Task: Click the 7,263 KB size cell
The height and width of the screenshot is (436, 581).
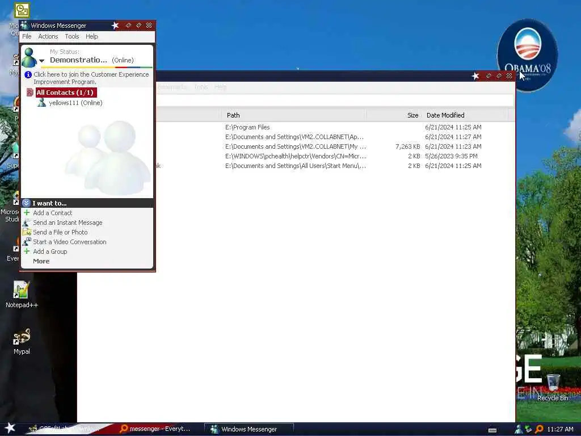Action: pyautogui.click(x=407, y=146)
